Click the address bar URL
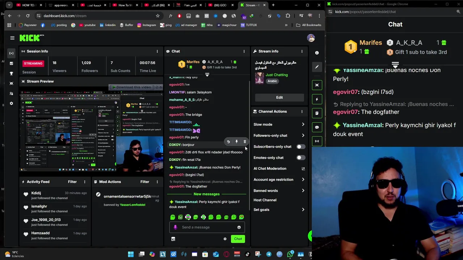Screen dimensions: 463x260 pyautogui.click(x=65, y=16)
